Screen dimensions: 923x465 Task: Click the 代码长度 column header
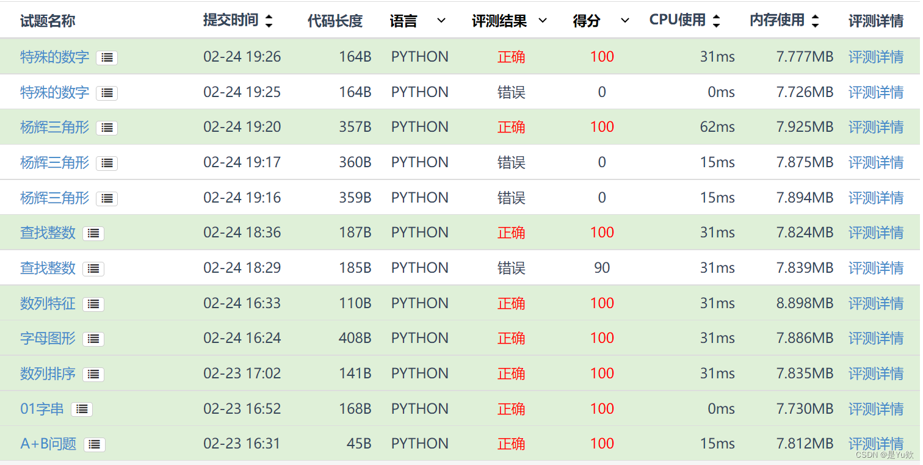[335, 21]
